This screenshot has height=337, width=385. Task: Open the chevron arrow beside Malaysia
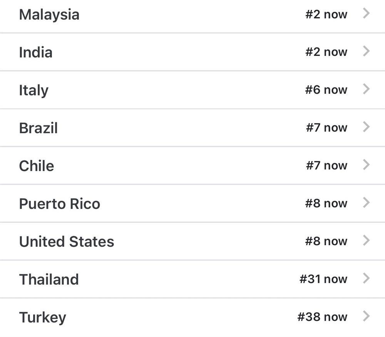coord(367,13)
